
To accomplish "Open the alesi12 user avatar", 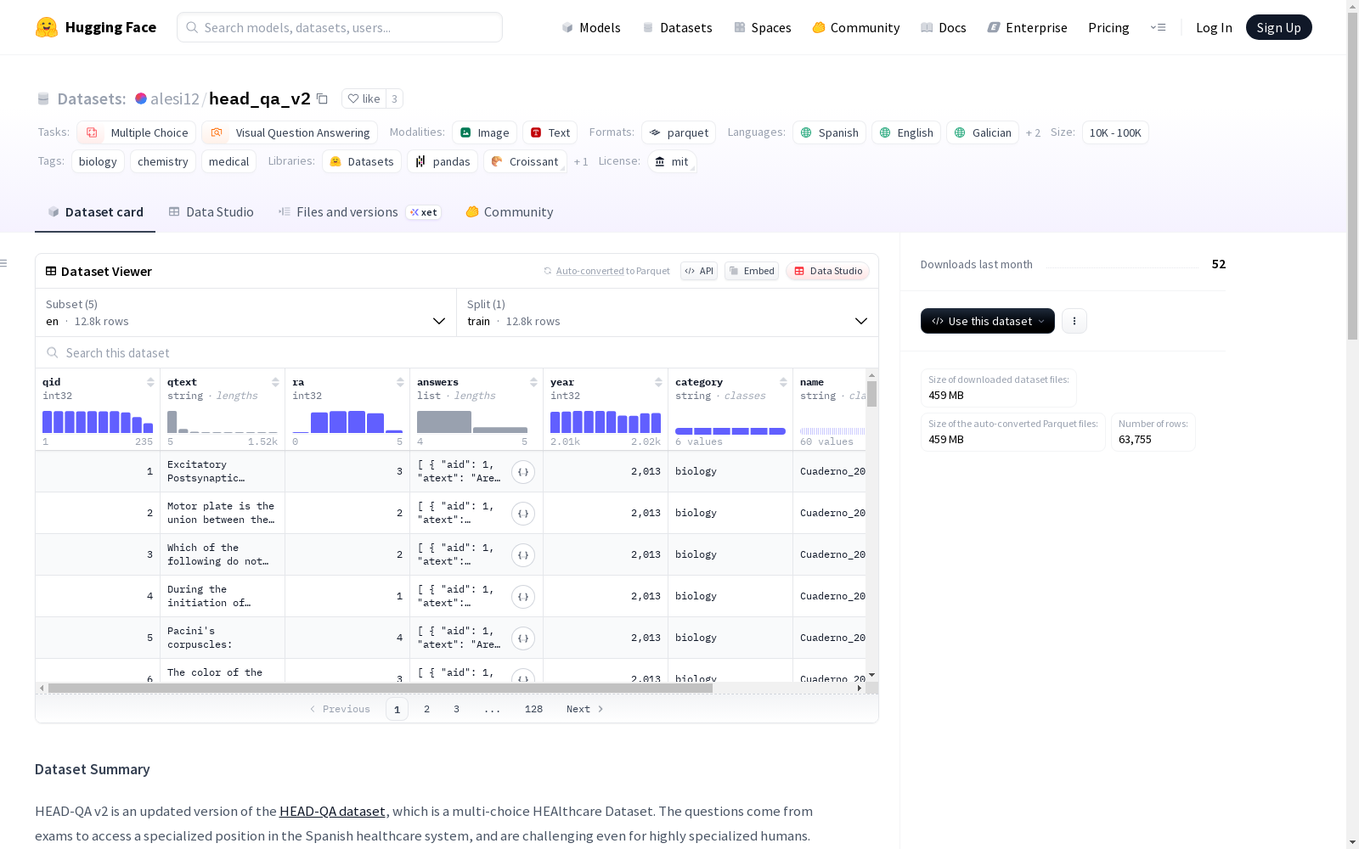I will (141, 98).
